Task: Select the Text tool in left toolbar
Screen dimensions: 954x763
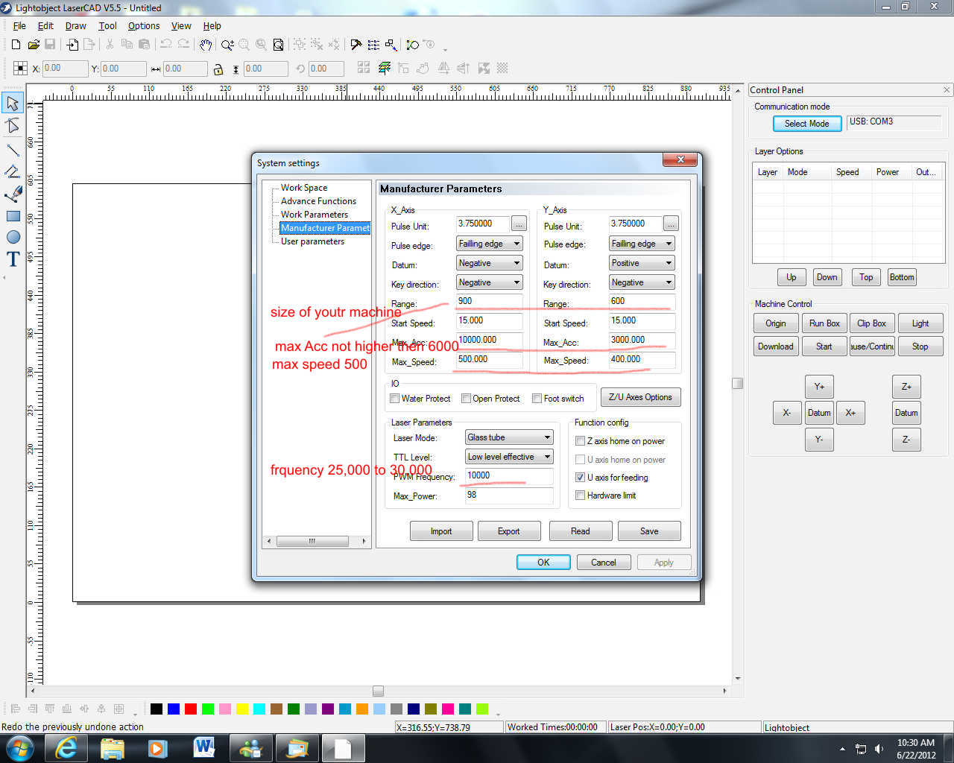Action: click(x=13, y=259)
